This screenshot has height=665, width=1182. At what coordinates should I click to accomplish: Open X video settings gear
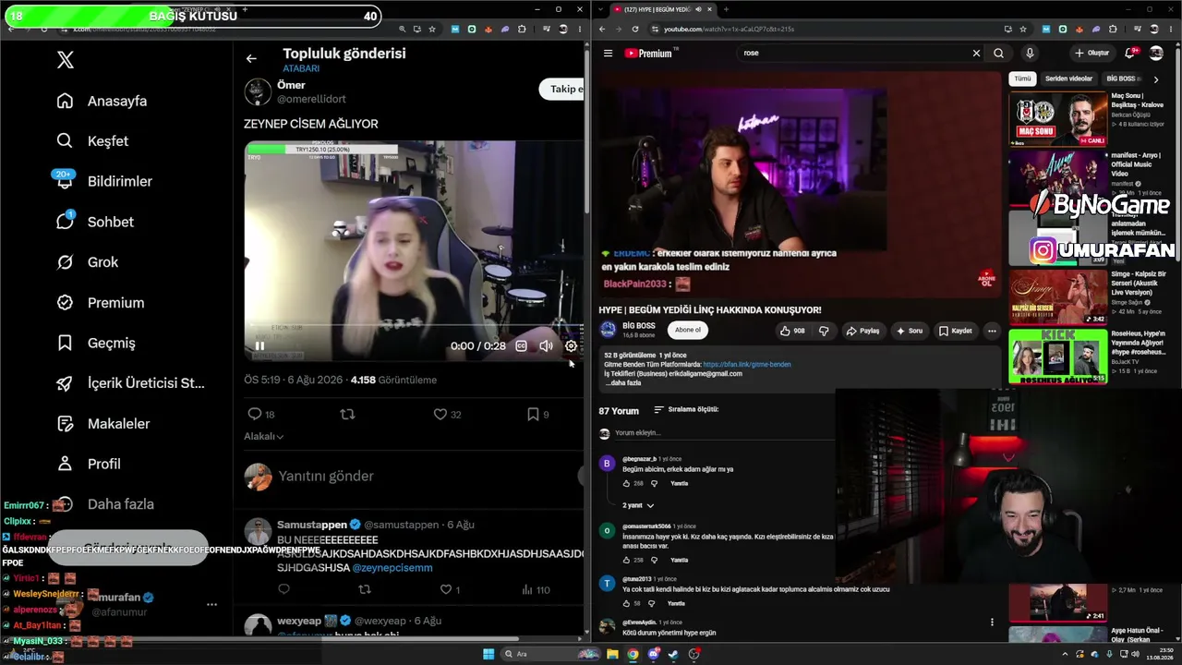click(x=571, y=345)
